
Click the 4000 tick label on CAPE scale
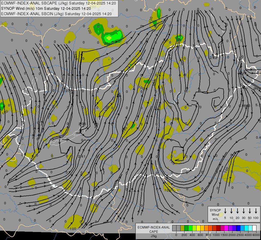click(x=248, y=235)
